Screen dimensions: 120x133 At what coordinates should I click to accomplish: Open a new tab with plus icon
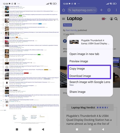(101, 10)
